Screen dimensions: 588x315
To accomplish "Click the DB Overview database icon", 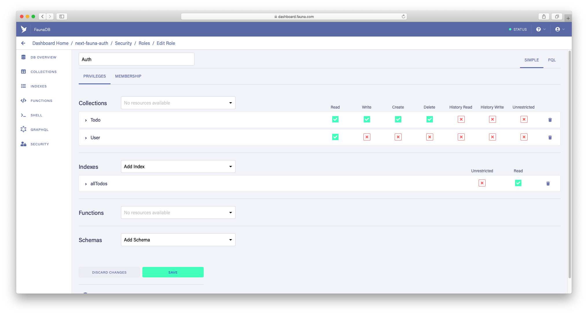I will click(x=23, y=57).
